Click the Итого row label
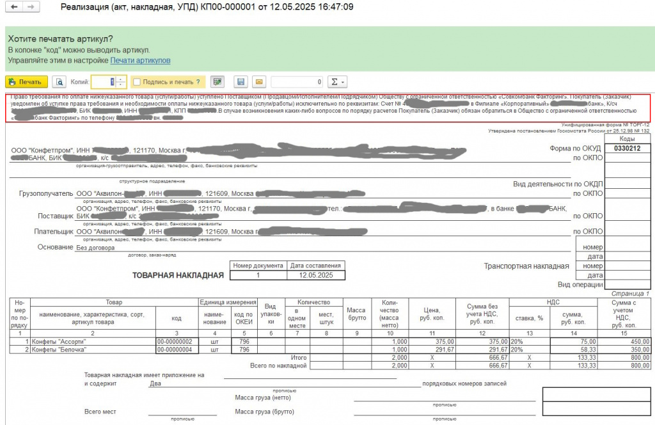The height and width of the screenshot is (425, 655). [299, 358]
